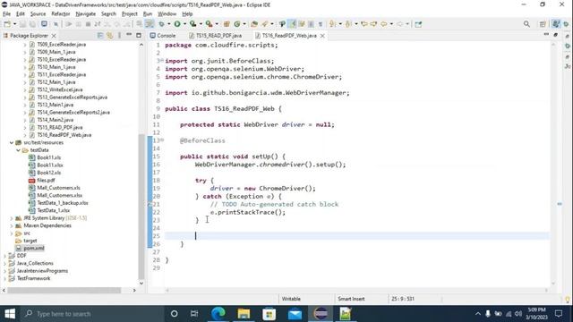Click the Next Annotation toolbar icon
This screenshot has width=573, height=322.
[332, 24]
